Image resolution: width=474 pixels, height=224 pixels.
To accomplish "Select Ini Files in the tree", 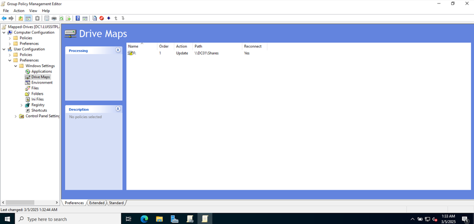I will point(38,99).
